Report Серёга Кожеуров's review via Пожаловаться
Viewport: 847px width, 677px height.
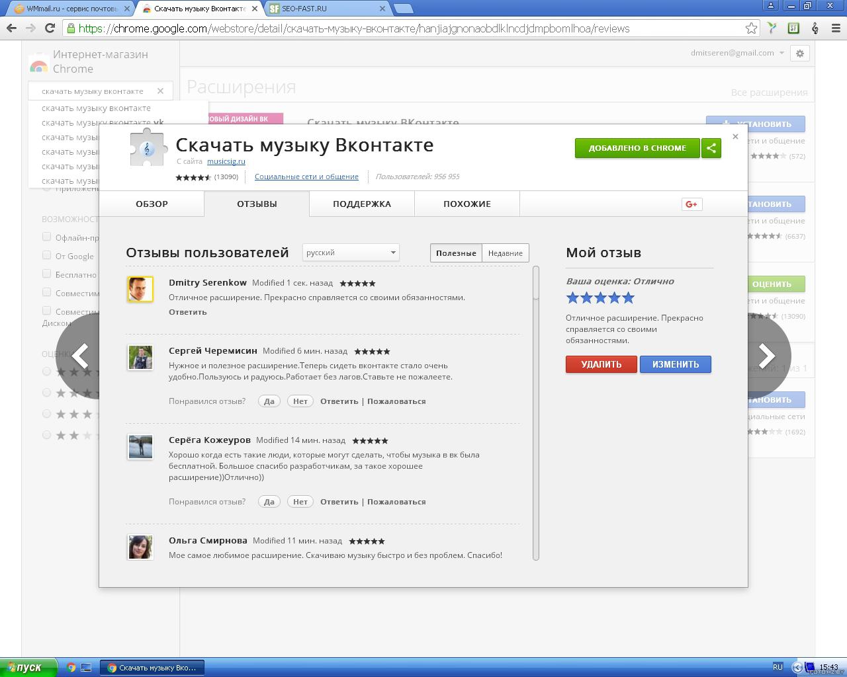(396, 502)
